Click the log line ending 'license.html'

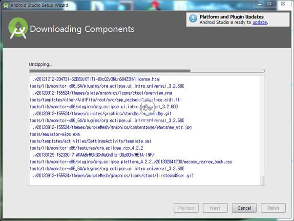(x=97, y=79)
